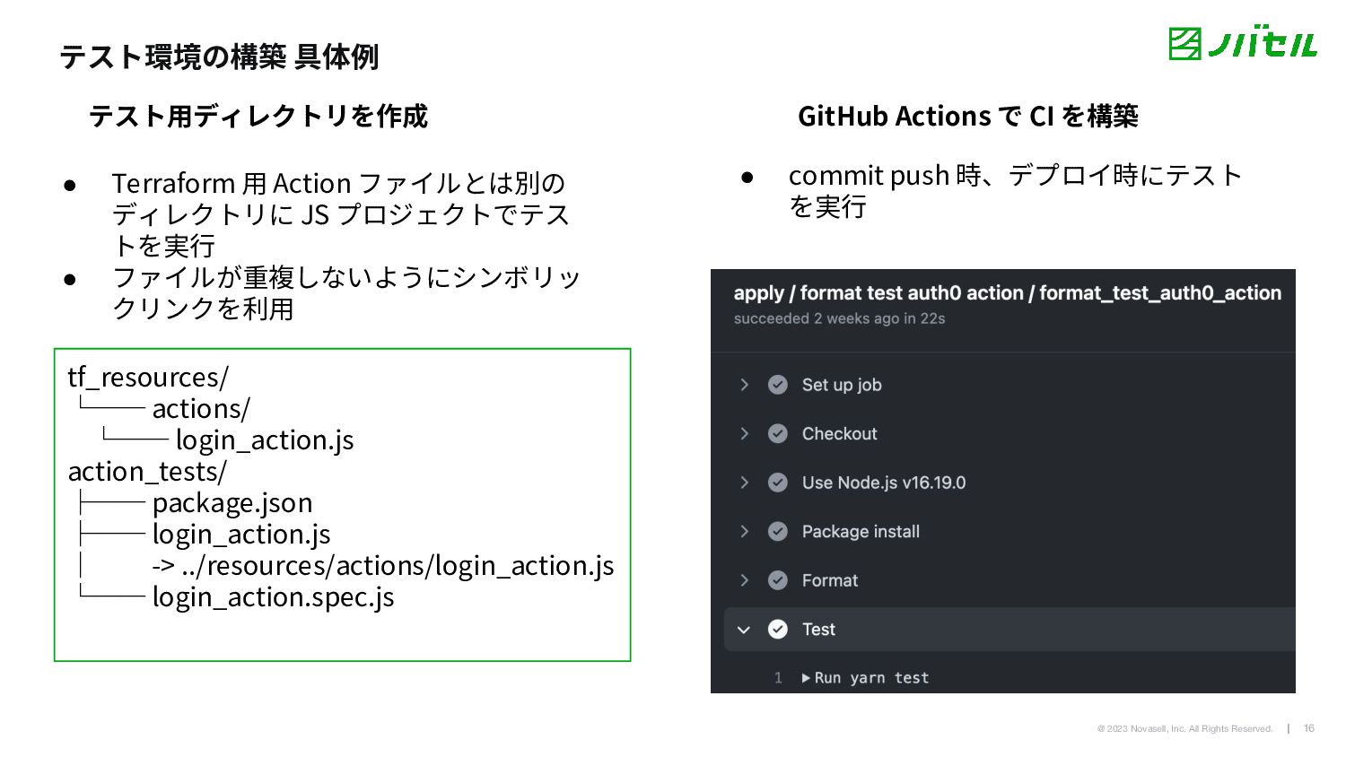Click the Package install success checkmark

pos(778,532)
